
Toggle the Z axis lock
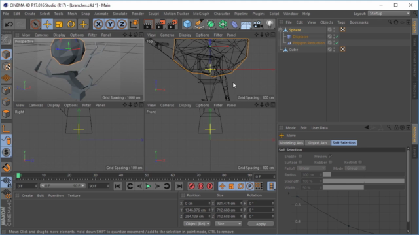(122, 24)
